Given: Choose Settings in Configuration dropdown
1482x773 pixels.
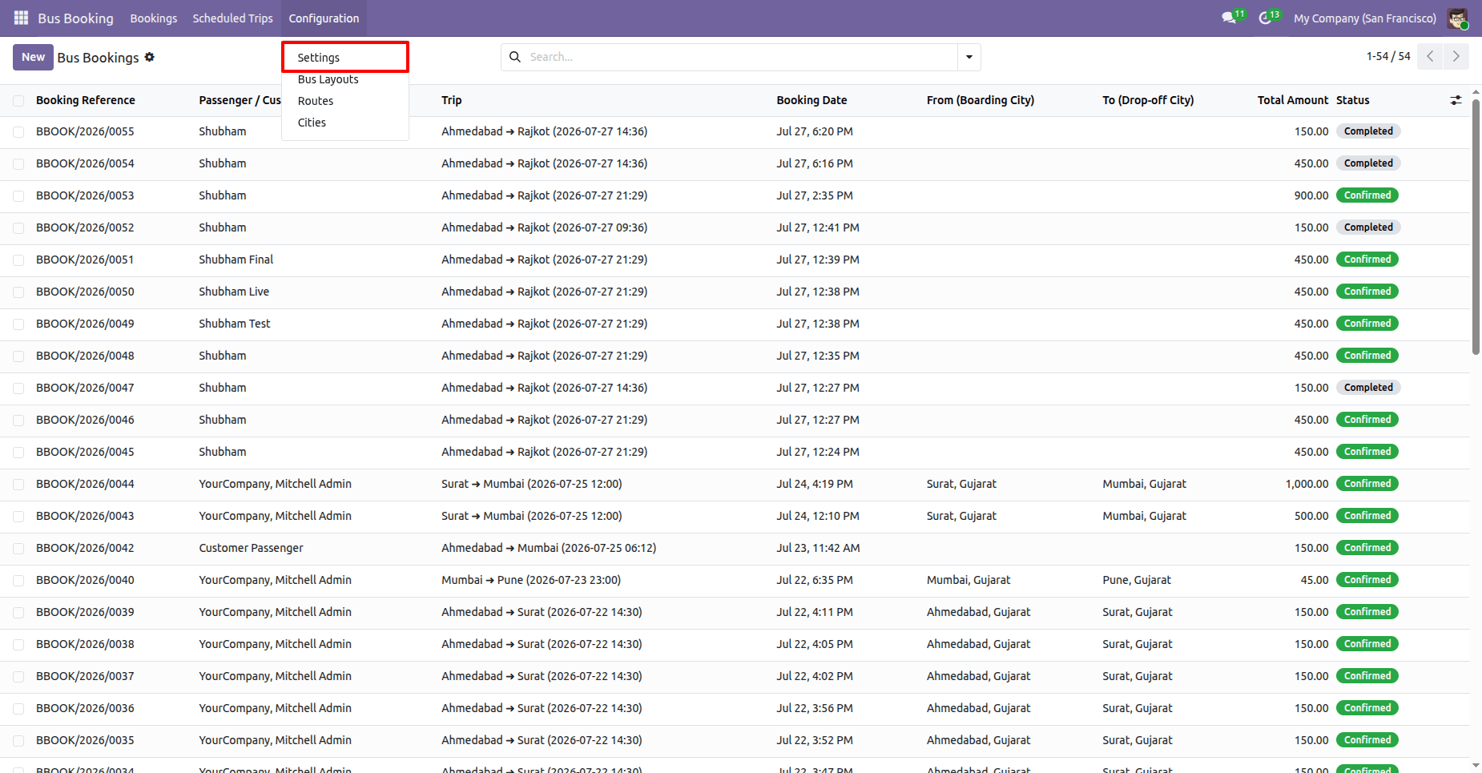Looking at the screenshot, I should tap(345, 58).
